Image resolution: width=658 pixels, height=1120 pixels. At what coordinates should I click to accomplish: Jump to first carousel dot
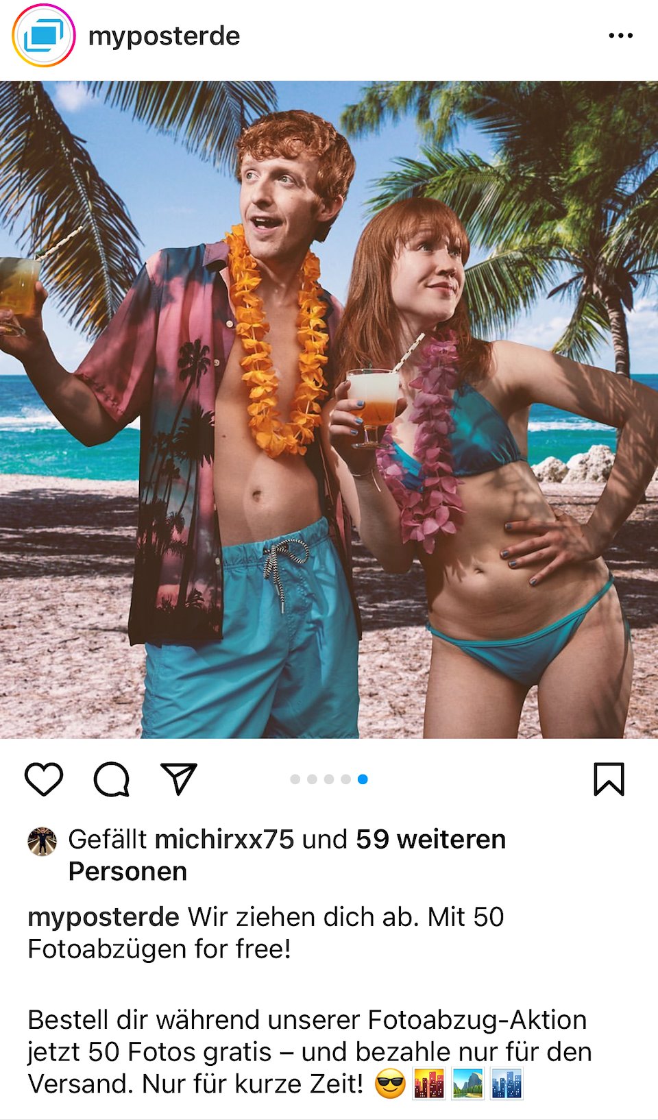[295, 779]
